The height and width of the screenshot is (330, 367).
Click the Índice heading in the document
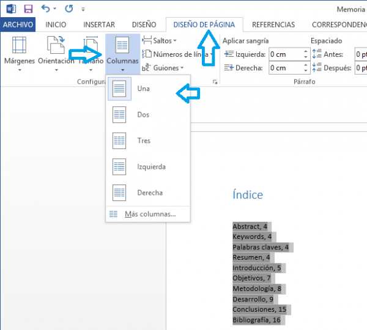coord(248,194)
